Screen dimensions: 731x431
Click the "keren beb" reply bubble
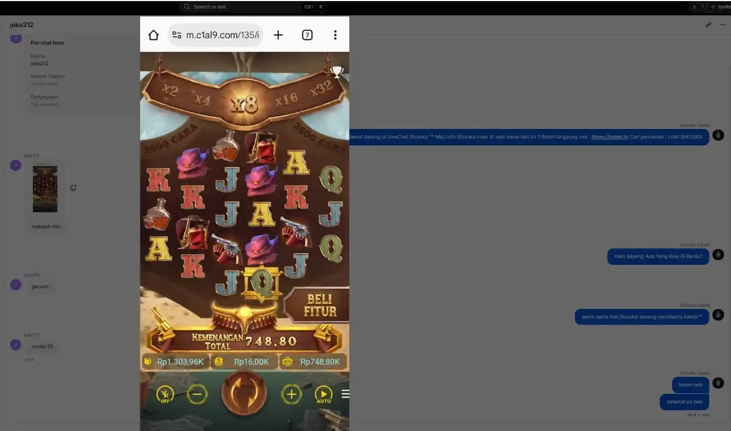[690, 385]
